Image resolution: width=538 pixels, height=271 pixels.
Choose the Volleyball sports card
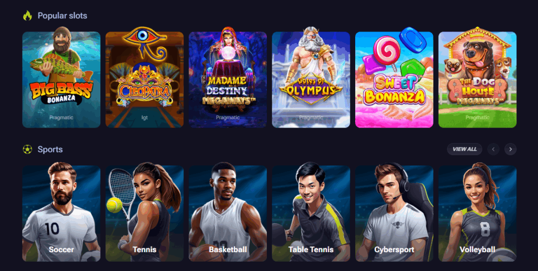coord(477,212)
